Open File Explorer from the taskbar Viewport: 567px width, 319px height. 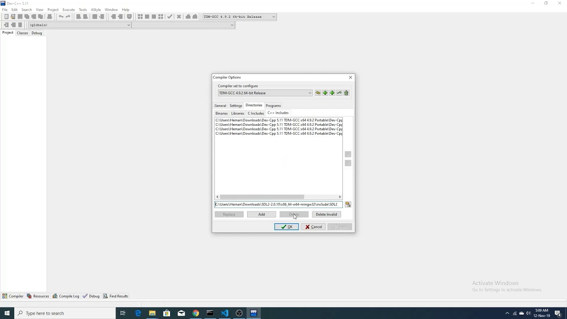pyautogui.click(x=152, y=313)
